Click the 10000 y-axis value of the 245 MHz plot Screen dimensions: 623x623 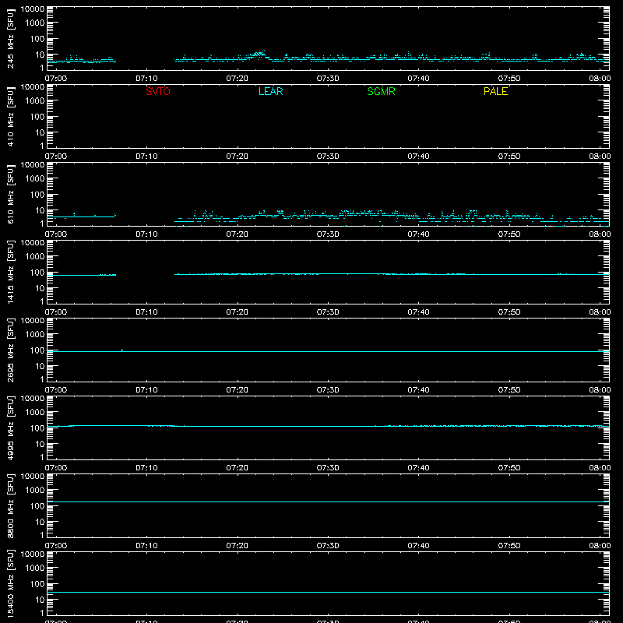pyautogui.click(x=33, y=9)
